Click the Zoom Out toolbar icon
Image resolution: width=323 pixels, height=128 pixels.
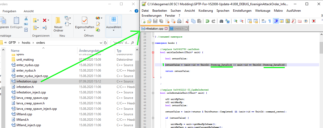(241, 21)
